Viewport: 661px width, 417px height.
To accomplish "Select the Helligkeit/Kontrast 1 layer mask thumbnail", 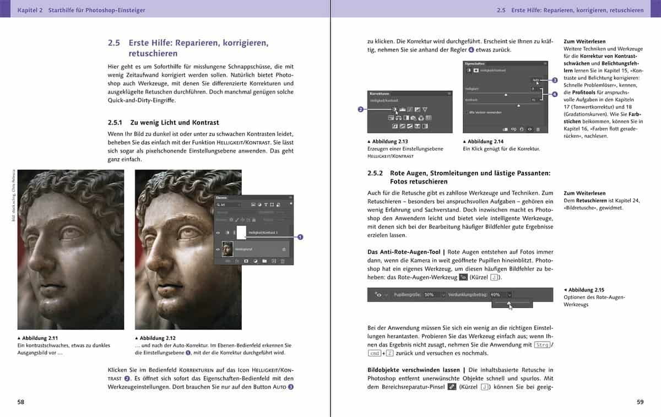I will [x=241, y=232].
